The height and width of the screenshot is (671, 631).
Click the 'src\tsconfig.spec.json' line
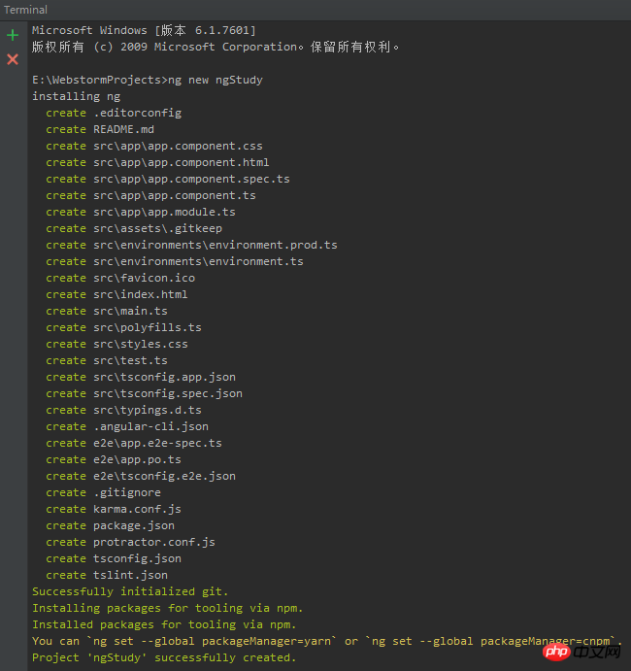145,393
